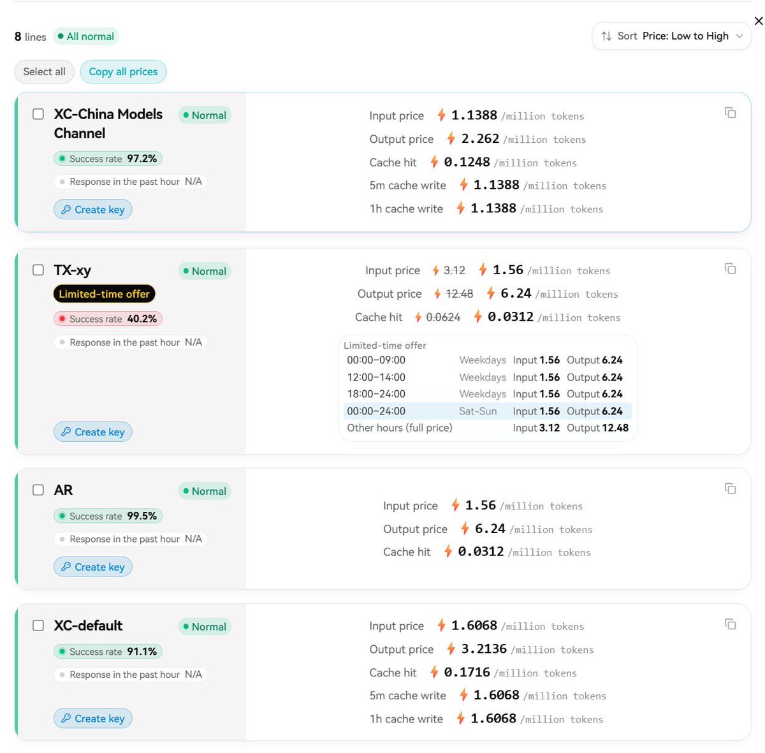This screenshot has width=765, height=753.
Task: Copy prices for the TX-xy line
Action: 731,268
